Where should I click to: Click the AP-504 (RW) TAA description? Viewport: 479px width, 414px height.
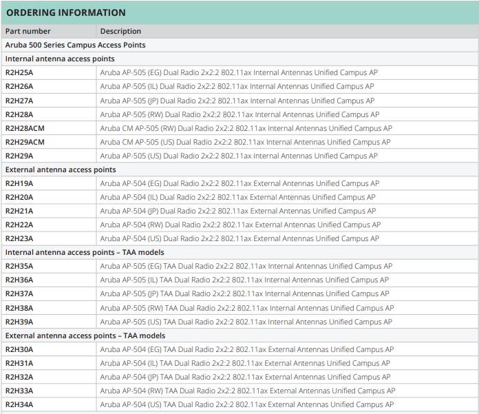pos(248,391)
